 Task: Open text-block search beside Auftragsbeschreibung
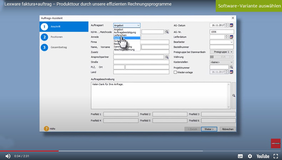[x=233, y=96]
